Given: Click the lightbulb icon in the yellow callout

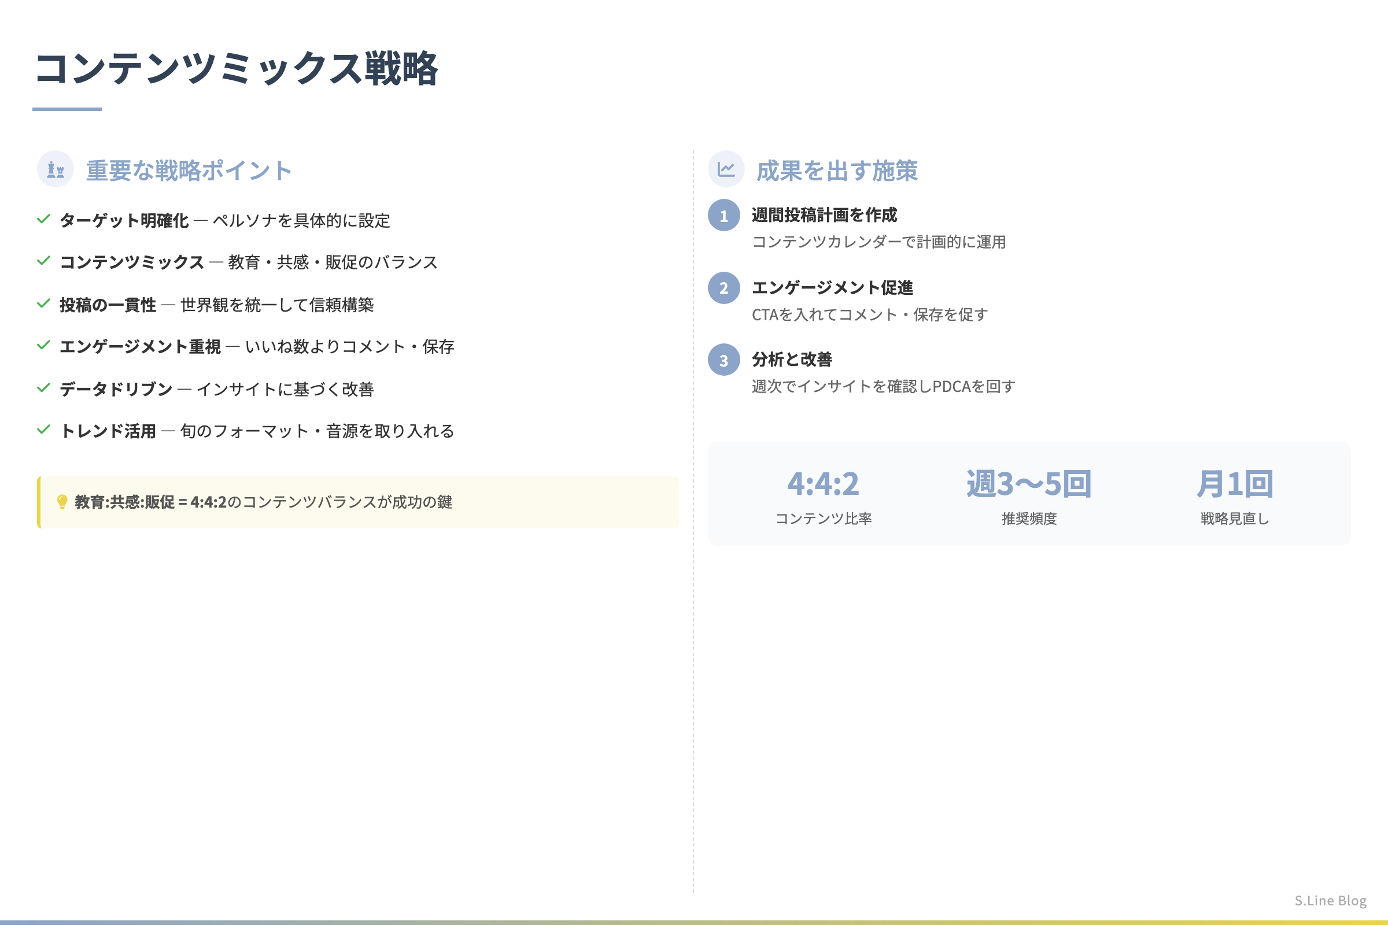Looking at the screenshot, I should click(62, 502).
